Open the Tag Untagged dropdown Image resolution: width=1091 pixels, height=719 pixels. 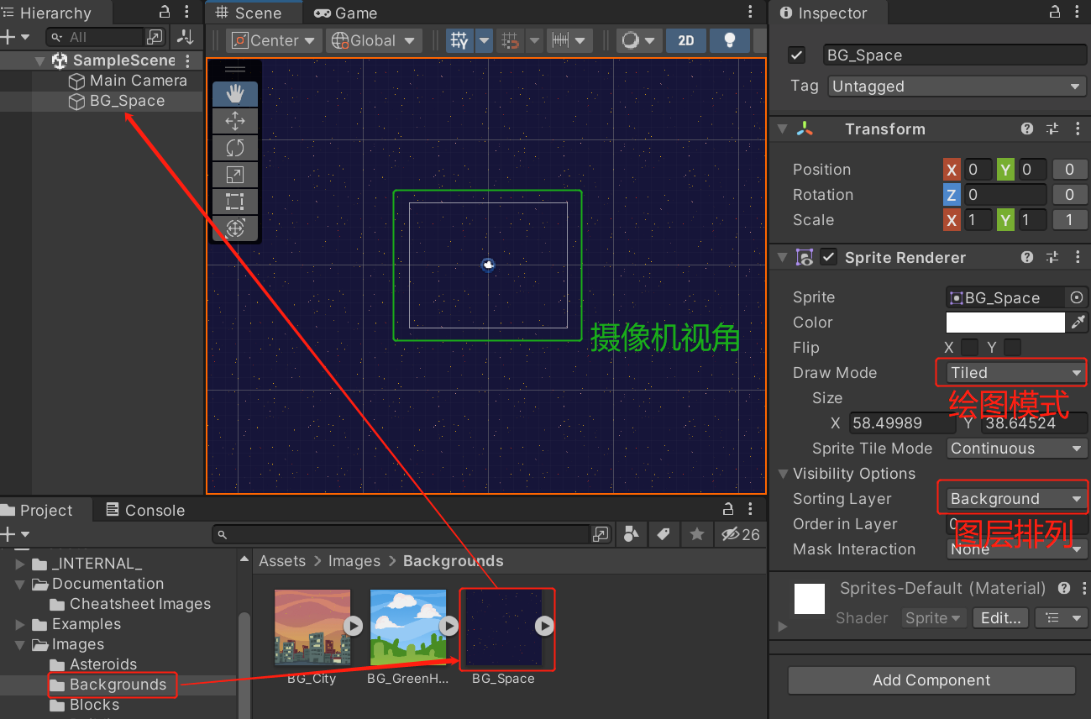coord(957,87)
